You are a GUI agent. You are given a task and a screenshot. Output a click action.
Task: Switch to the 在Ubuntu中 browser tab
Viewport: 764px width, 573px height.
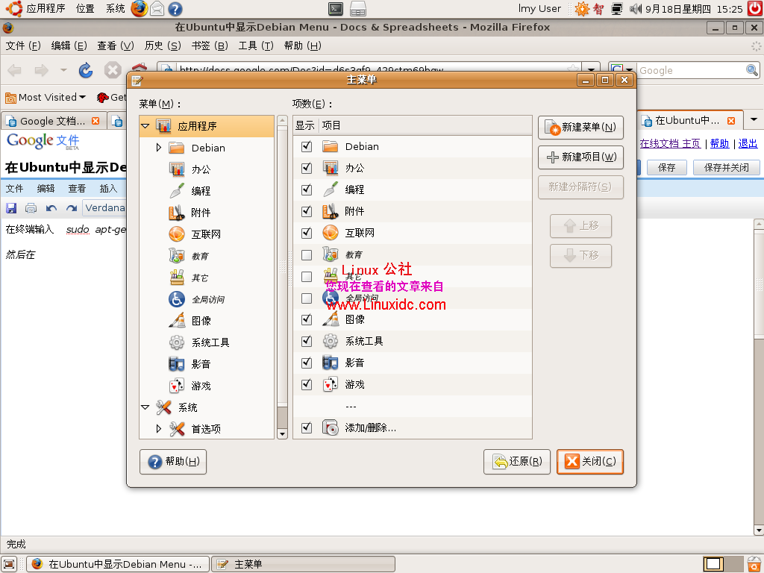683,119
